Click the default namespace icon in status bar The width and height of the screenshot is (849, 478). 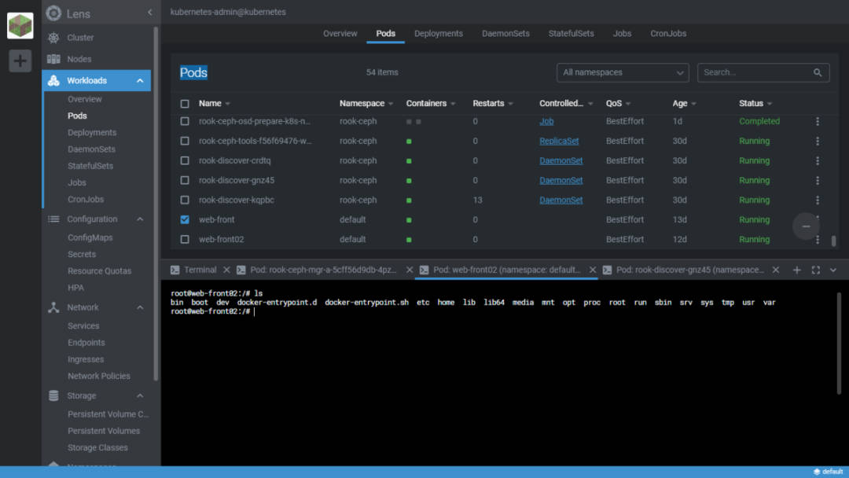[x=817, y=472]
